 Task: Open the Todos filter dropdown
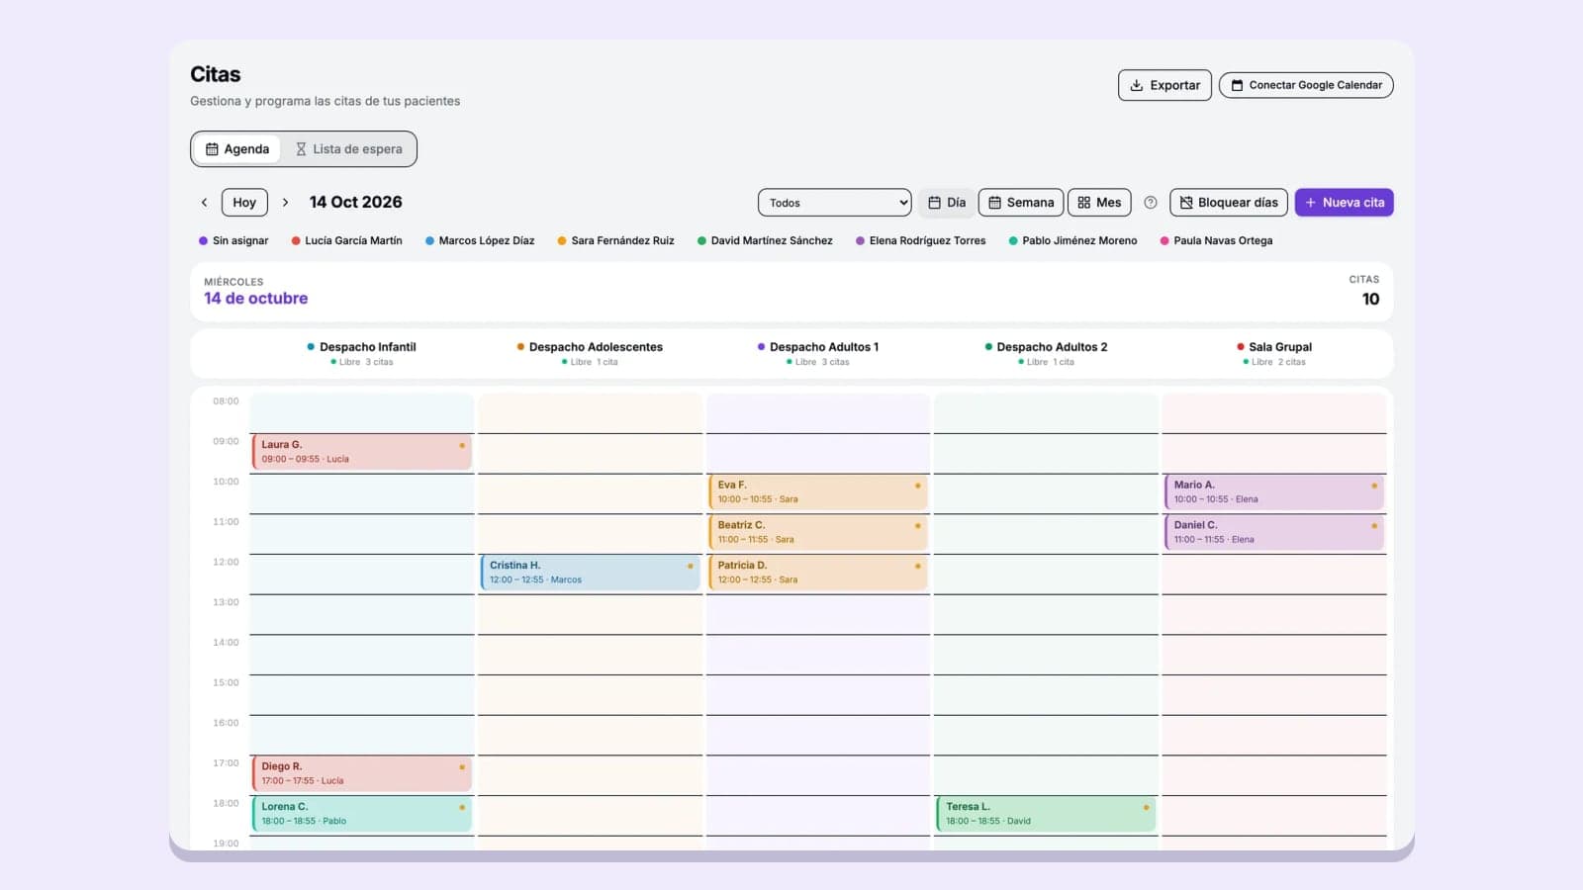click(835, 203)
